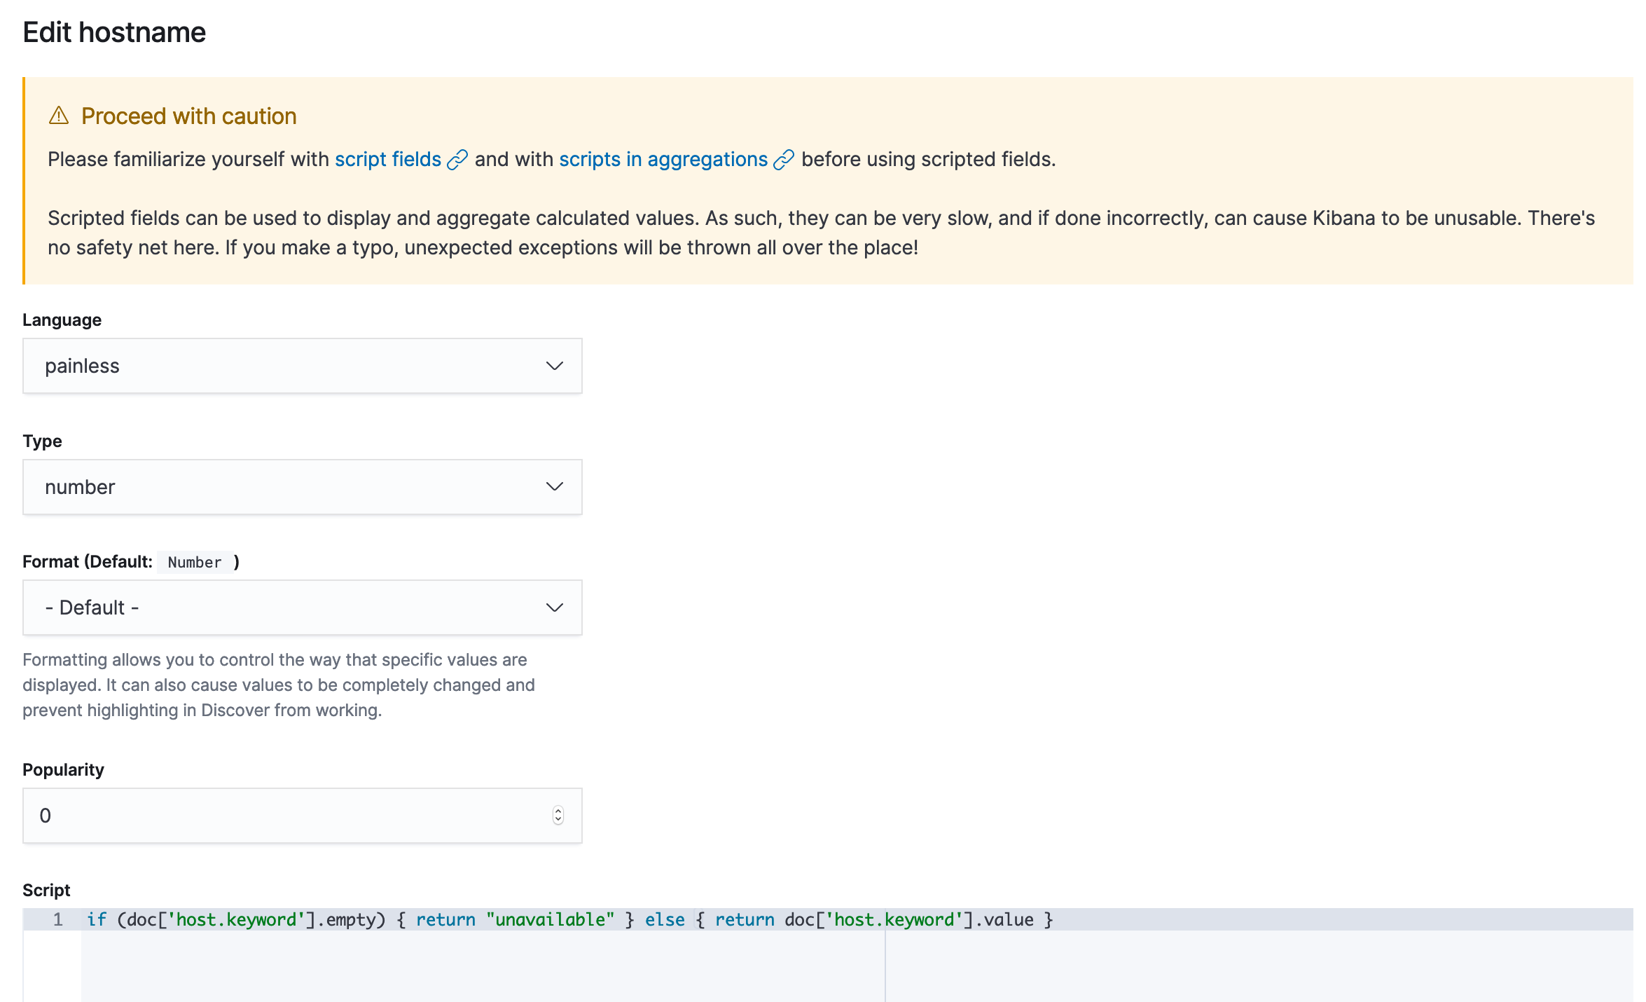
Task: Click the "unavailable" string in the script
Action: click(x=550, y=920)
